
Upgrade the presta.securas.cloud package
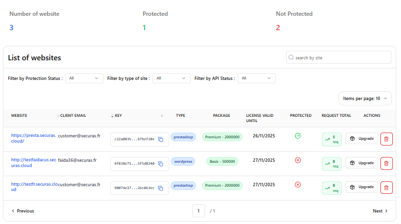pos(362,138)
